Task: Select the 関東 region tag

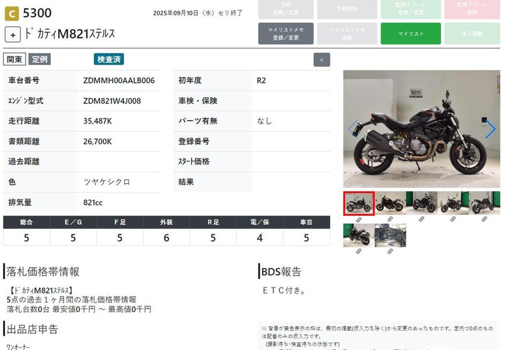Action: click(15, 59)
